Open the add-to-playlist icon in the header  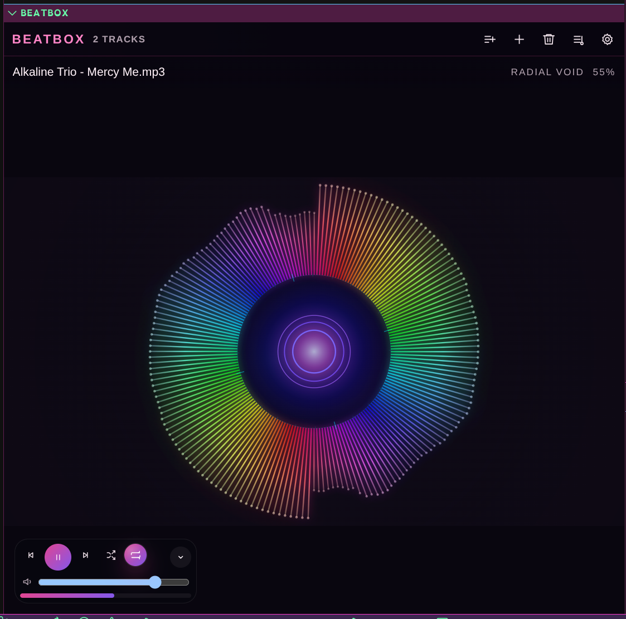pos(490,40)
